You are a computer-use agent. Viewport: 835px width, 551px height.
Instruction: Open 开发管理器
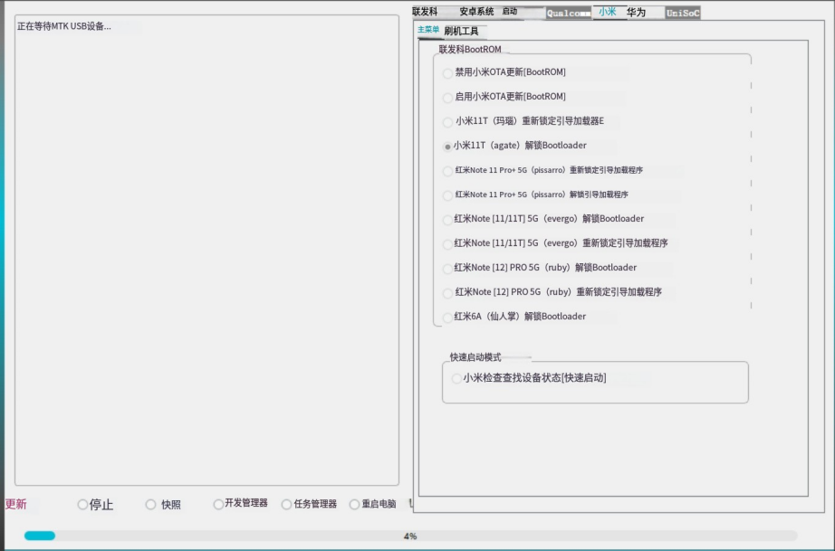point(240,504)
